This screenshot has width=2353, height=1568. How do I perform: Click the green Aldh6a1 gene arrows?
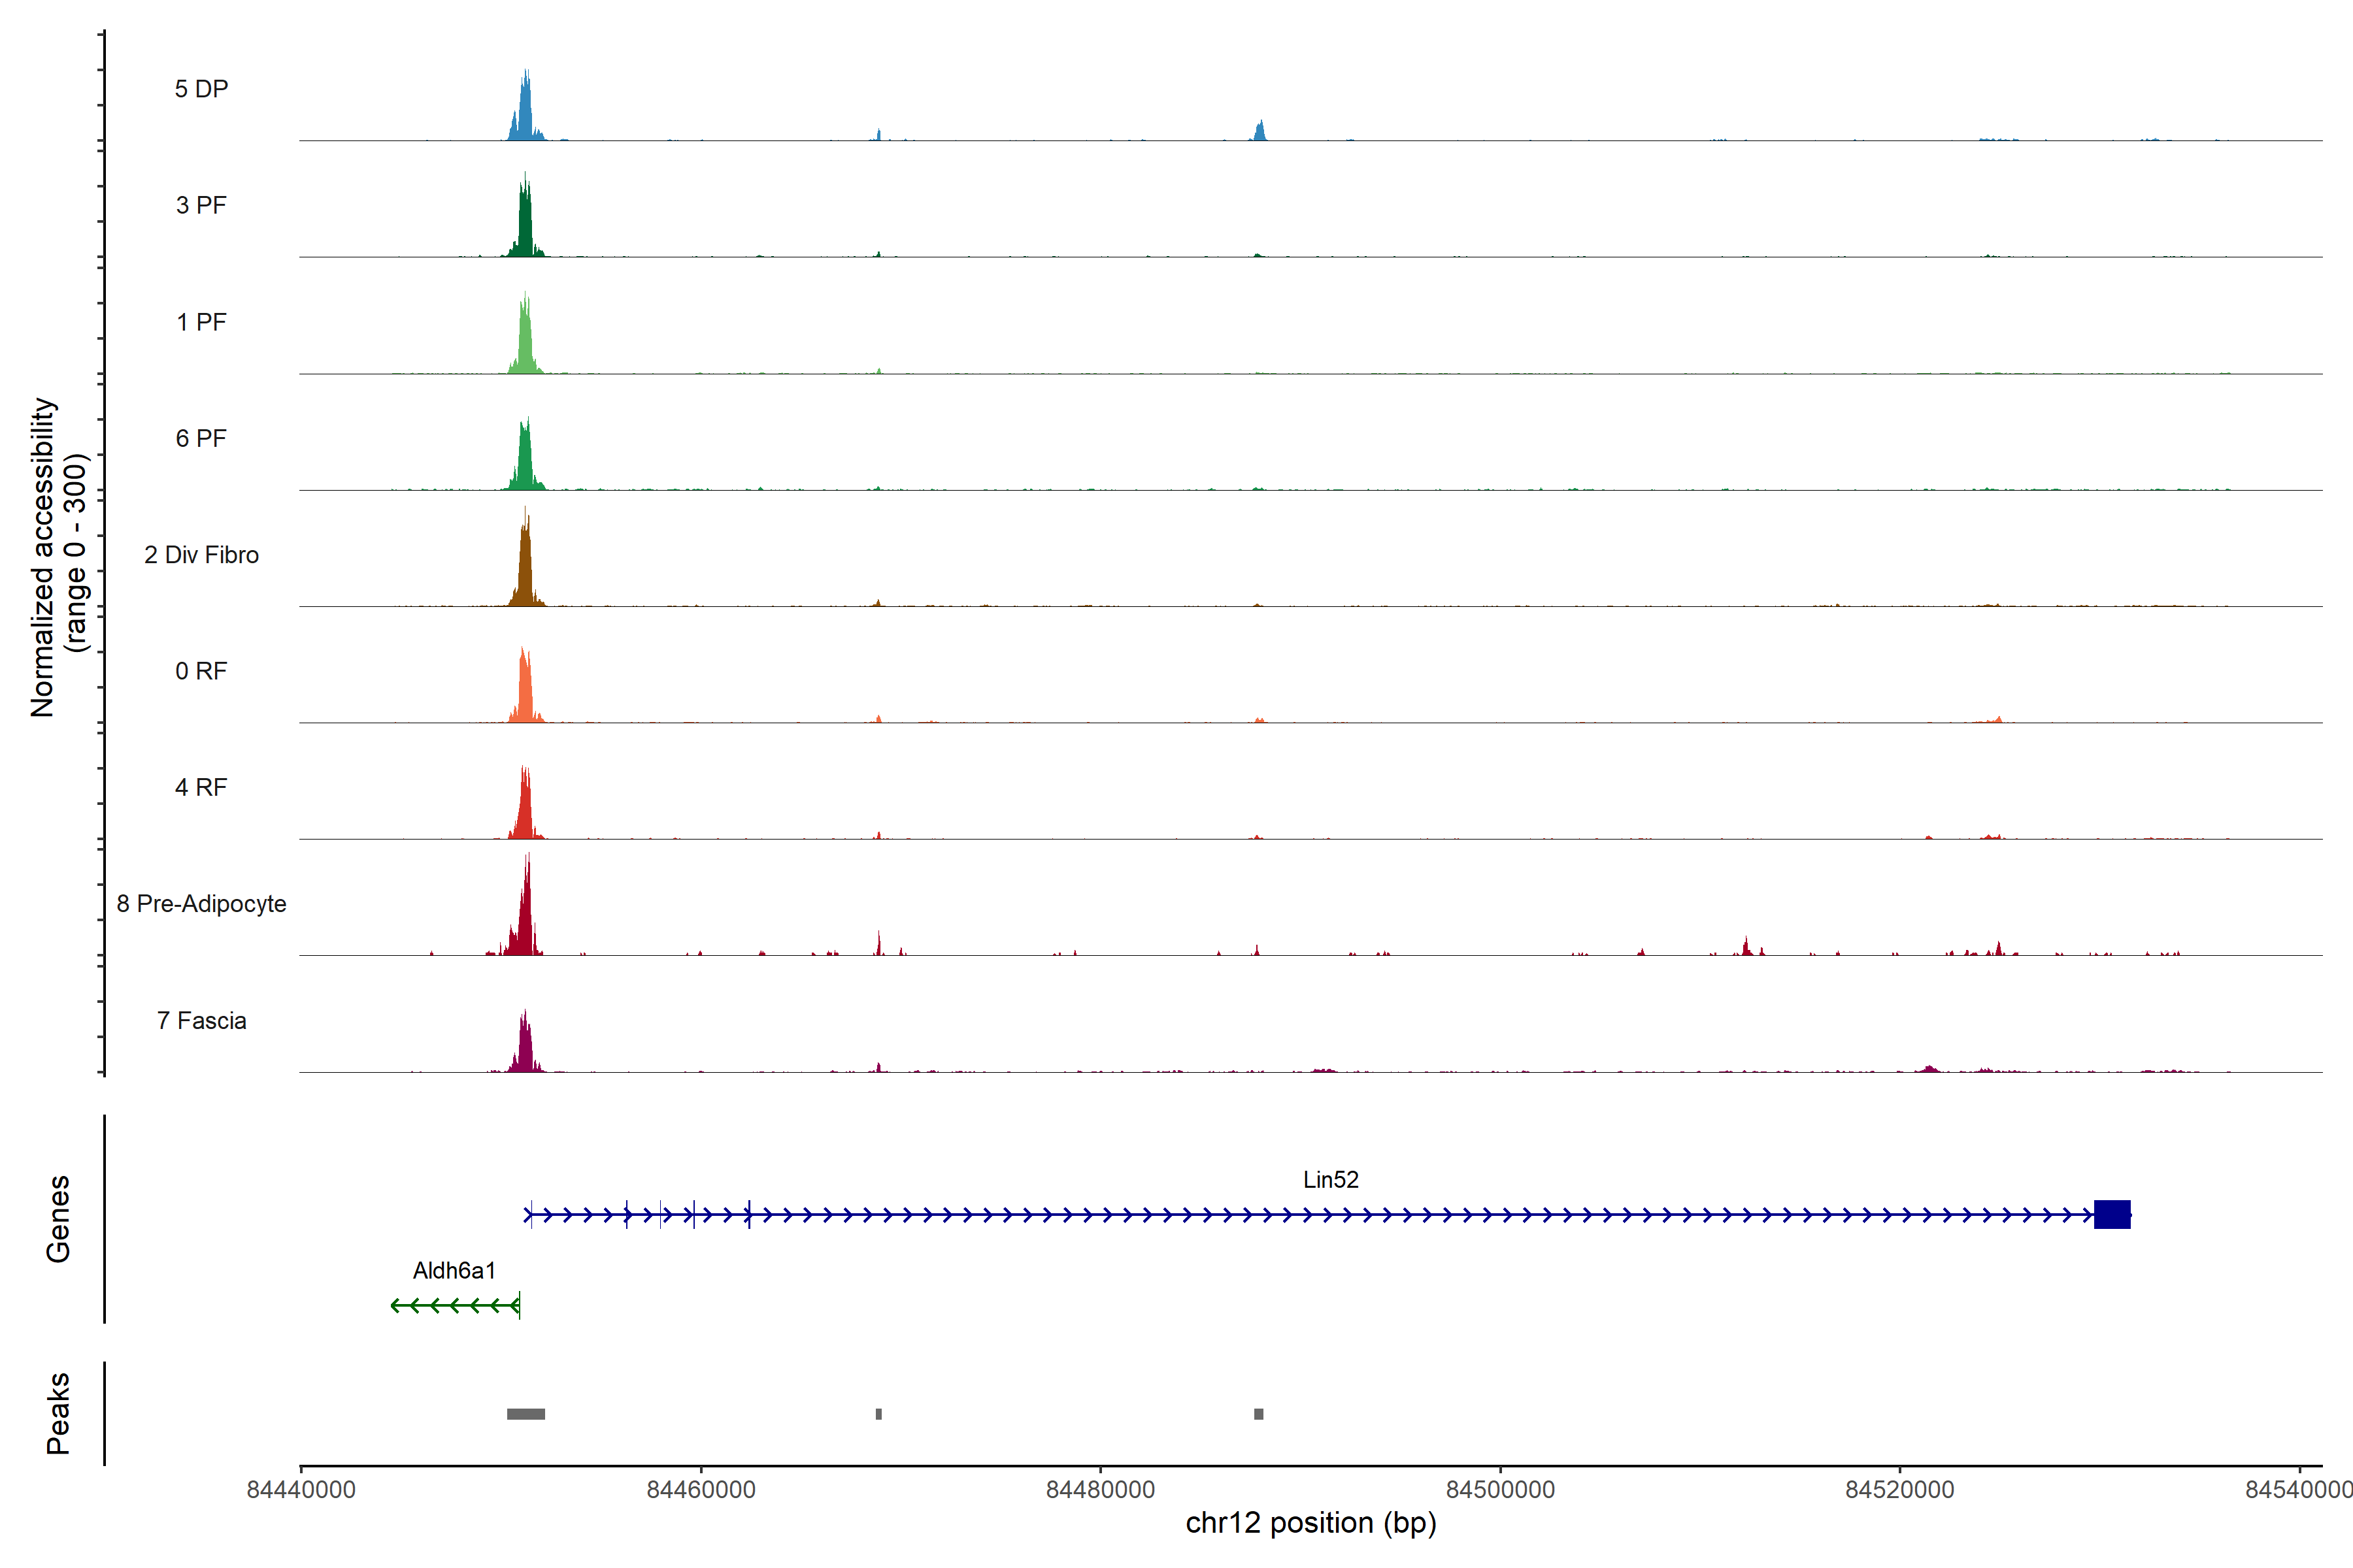(x=455, y=1305)
